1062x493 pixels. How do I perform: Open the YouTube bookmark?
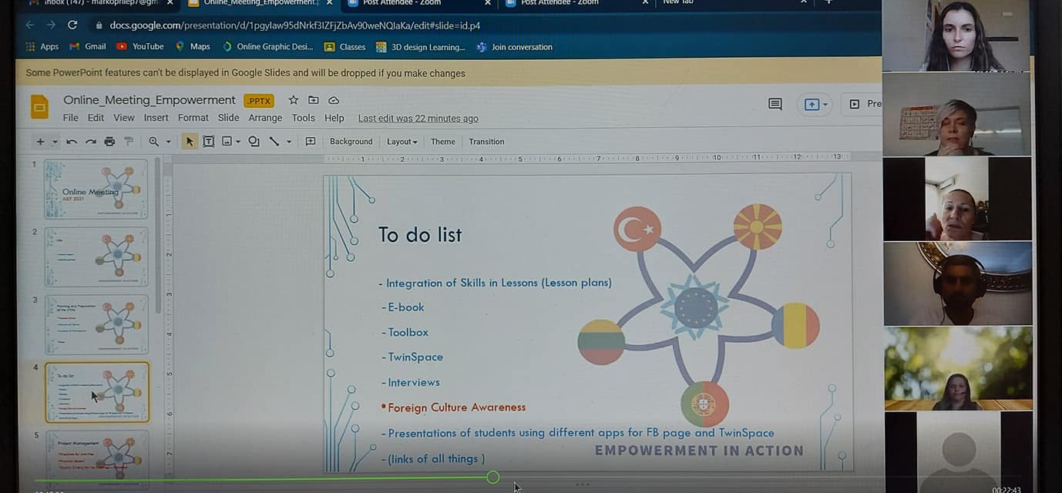coord(140,47)
